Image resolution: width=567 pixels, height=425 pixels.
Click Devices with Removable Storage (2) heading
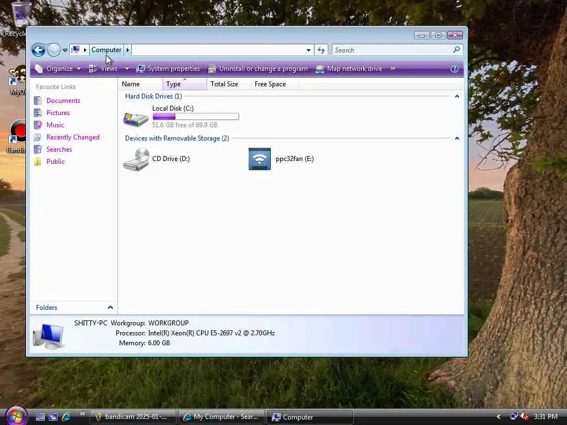coord(177,138)
